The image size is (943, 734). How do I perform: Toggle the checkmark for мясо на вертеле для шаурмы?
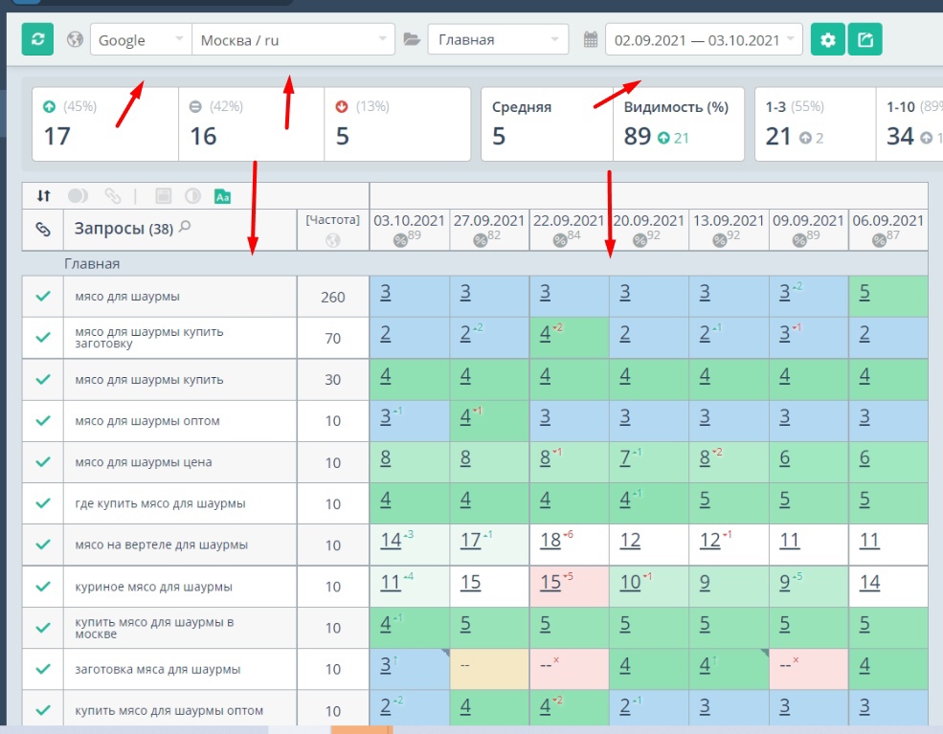43,544
